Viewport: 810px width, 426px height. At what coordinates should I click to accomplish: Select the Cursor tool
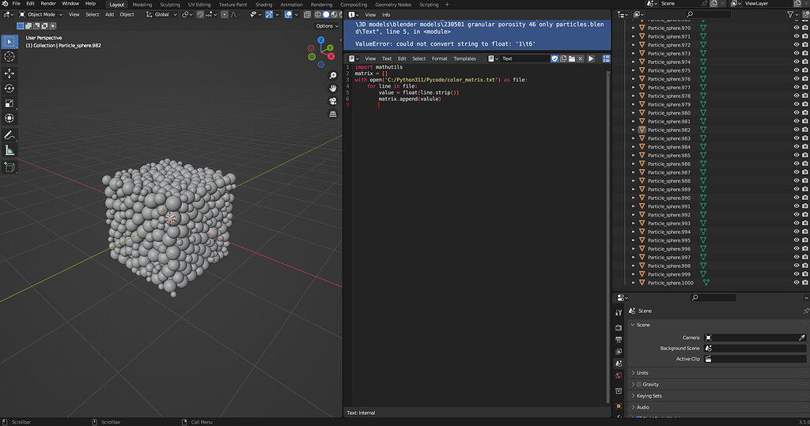tap(9, 57)
